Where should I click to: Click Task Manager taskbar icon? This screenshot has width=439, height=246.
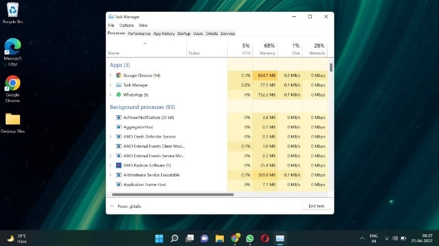pos(280,238)
